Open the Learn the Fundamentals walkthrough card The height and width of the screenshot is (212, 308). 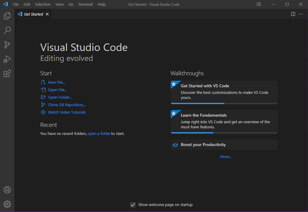(224, 121)
